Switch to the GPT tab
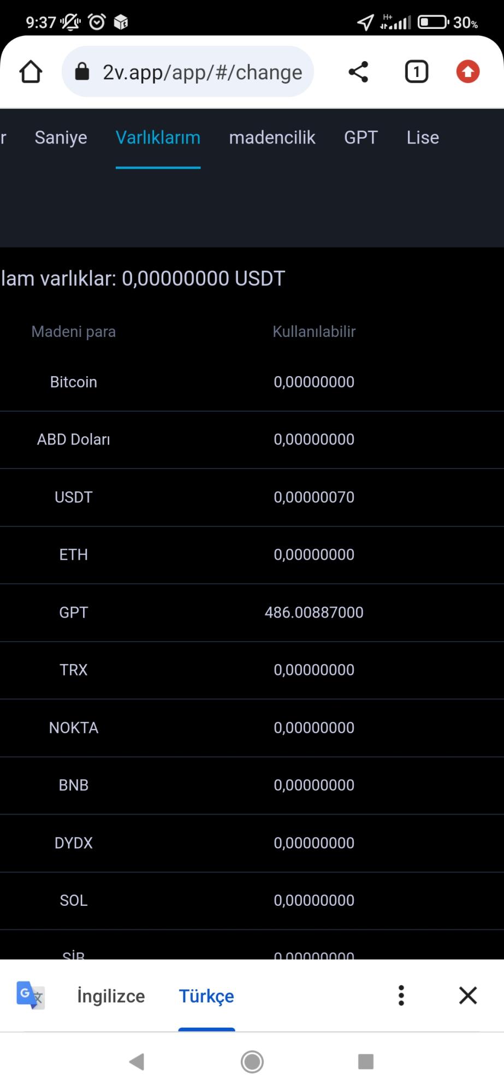Viewport: 504px width, 1092px height. click(x=360, y=138)
